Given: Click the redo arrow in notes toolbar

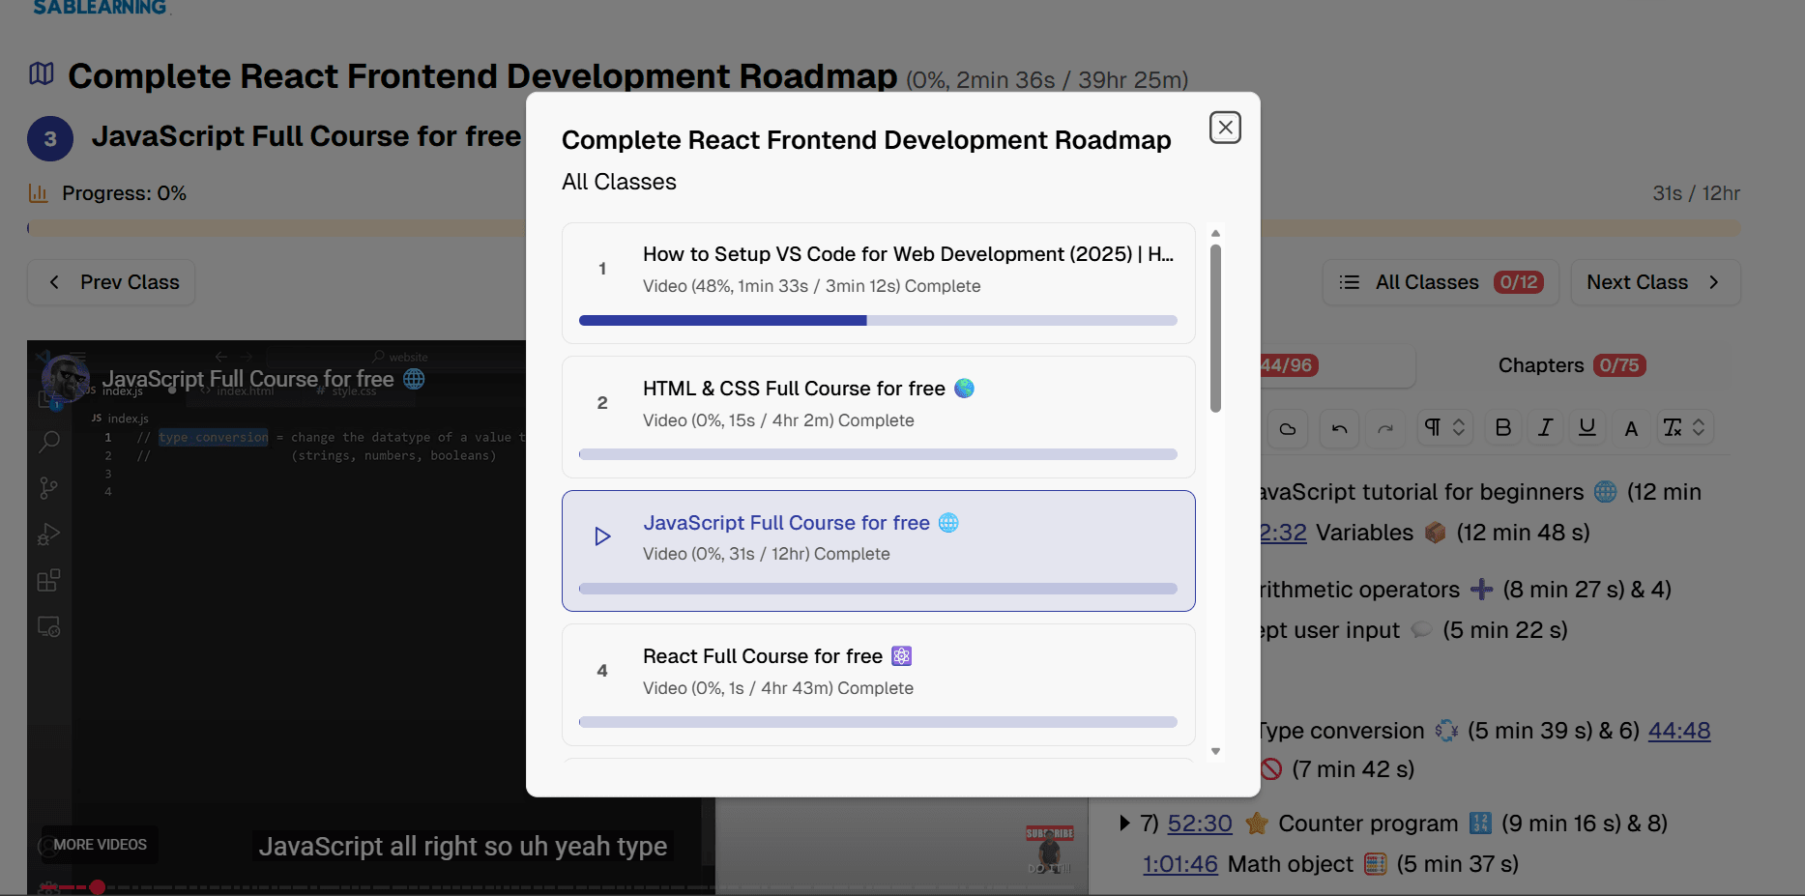Looking at the screenshot, I should pos(1385,428).
